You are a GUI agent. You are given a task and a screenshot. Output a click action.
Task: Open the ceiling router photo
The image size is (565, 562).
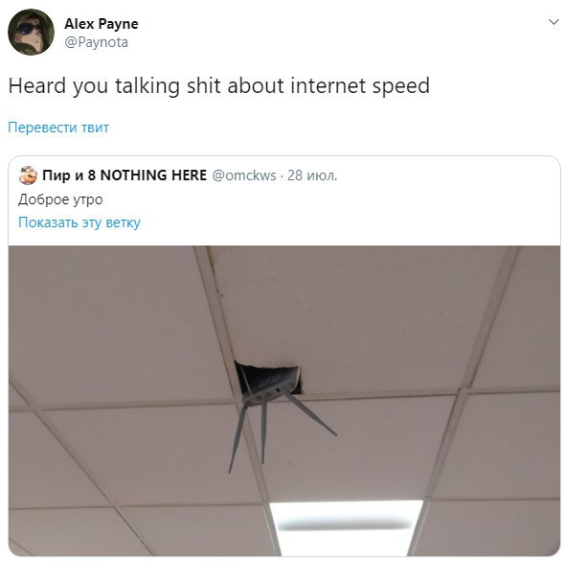pos(284,401)
